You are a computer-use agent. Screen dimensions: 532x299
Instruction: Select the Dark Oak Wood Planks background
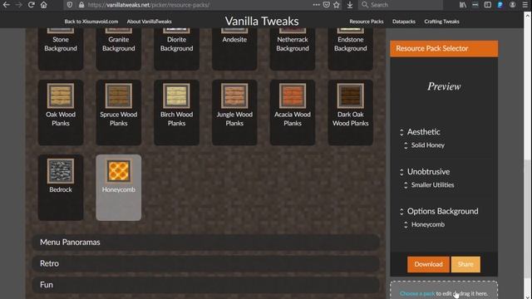[x=351, y=112]
